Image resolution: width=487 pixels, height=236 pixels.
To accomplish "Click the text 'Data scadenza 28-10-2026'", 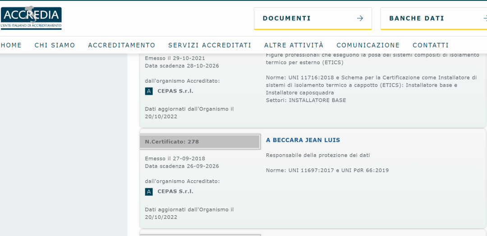I will pos(182,66).
